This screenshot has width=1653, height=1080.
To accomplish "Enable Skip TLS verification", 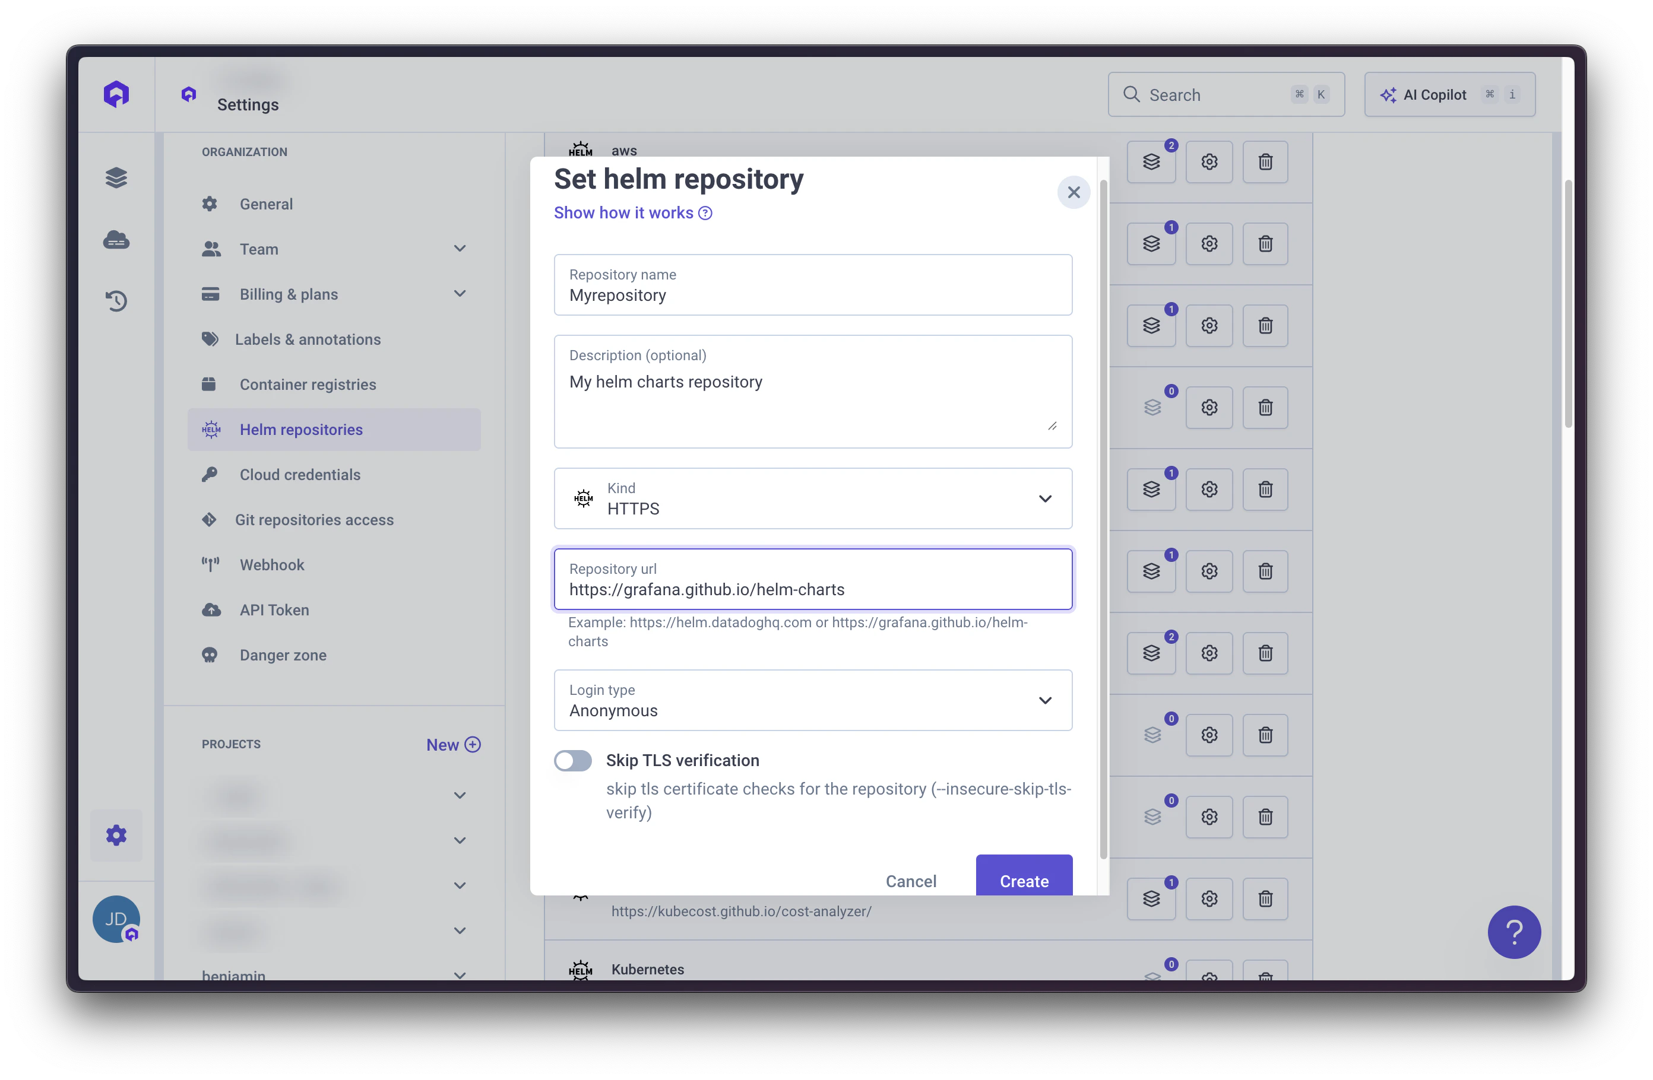I will (x=573, y=761).
